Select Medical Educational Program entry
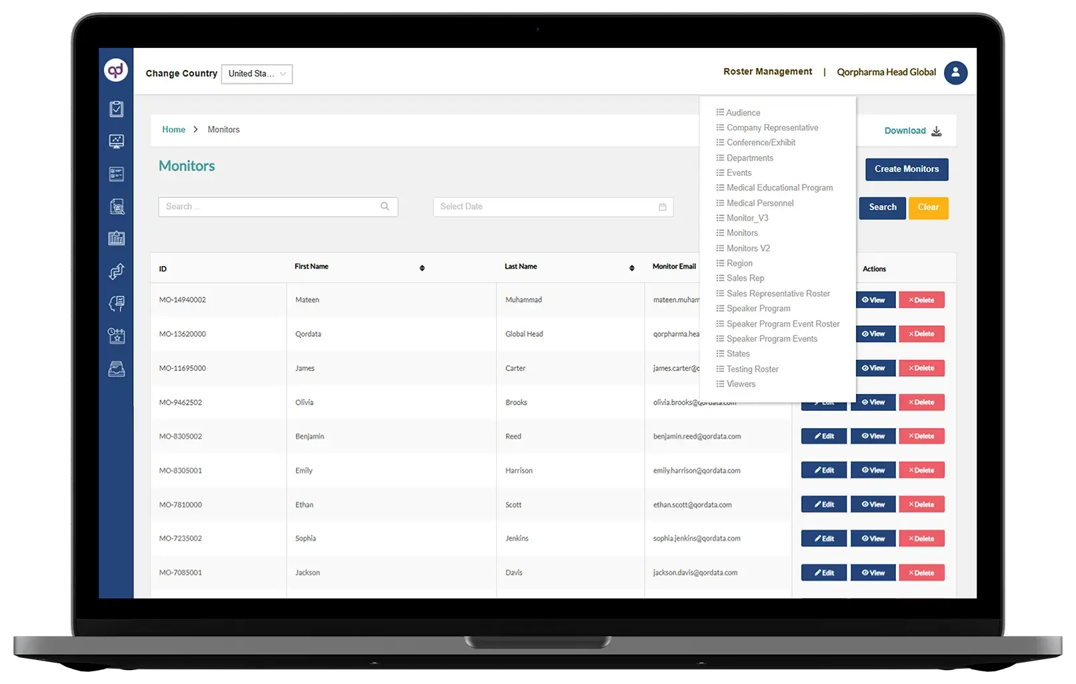 click(x=774, y=188)
